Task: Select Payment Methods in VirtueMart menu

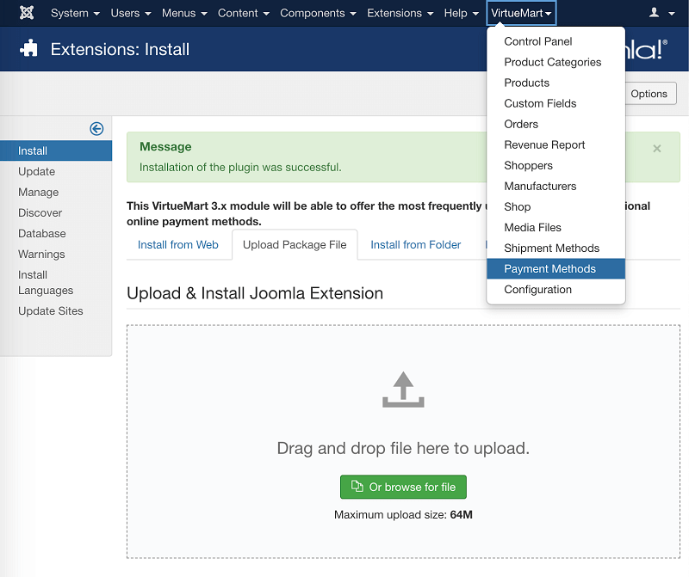Action: (x=549, y=269)
